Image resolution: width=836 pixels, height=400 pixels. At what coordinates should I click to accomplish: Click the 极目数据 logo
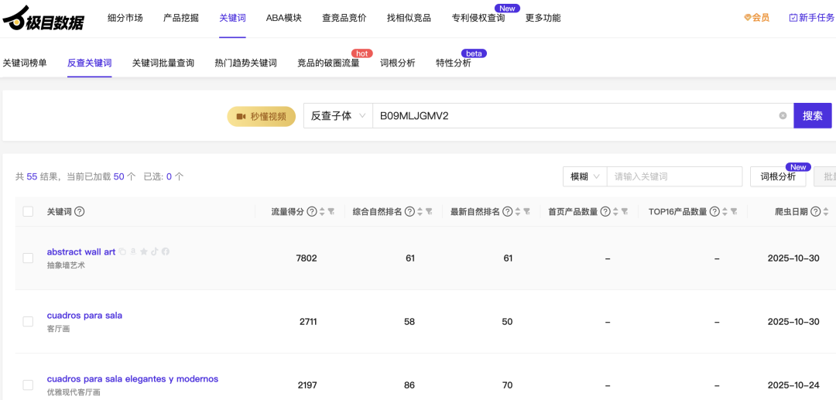(43, 19)
